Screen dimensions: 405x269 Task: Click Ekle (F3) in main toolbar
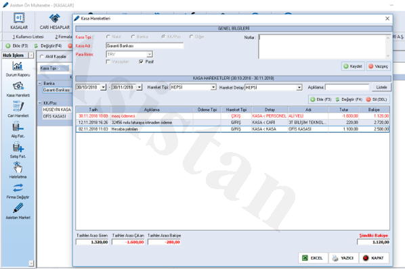tap(17, 46)
